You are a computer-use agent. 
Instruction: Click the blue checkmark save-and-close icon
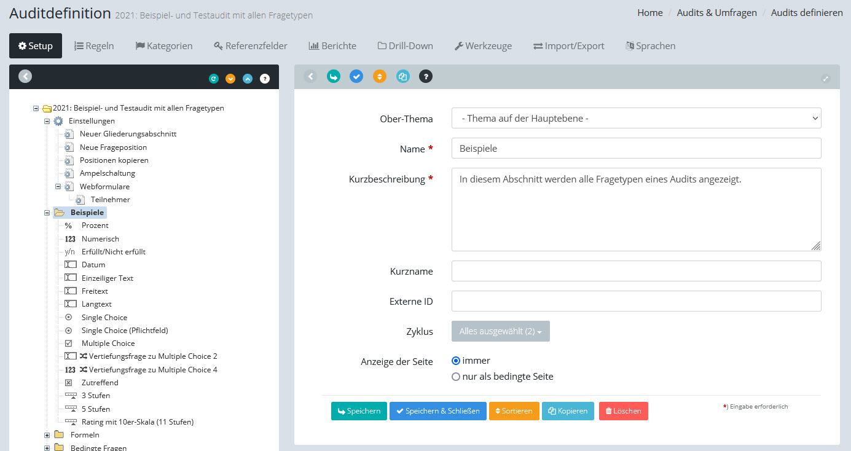(x=356, y=77)
